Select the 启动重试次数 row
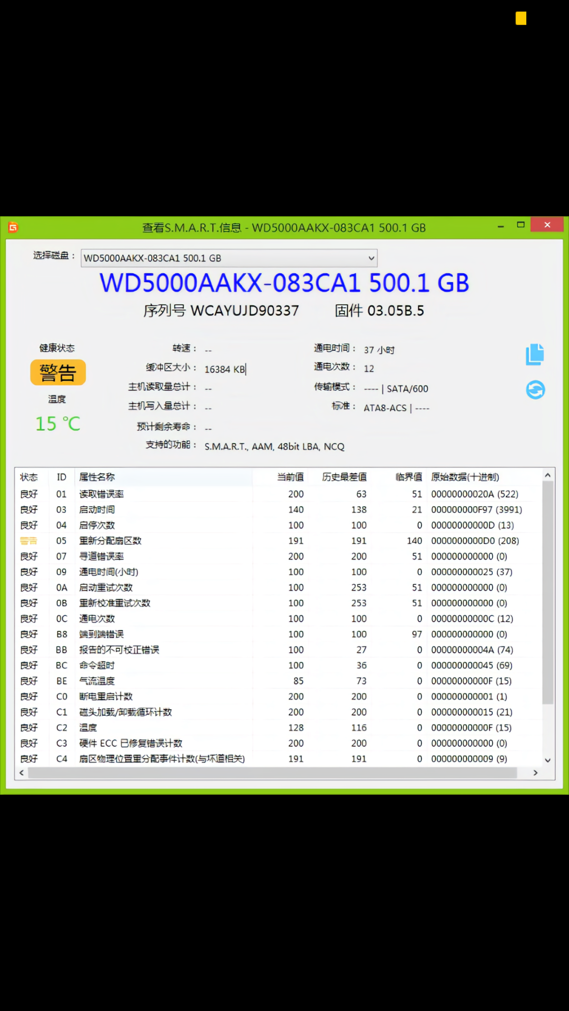The image size is (569, 1011). 278,588
